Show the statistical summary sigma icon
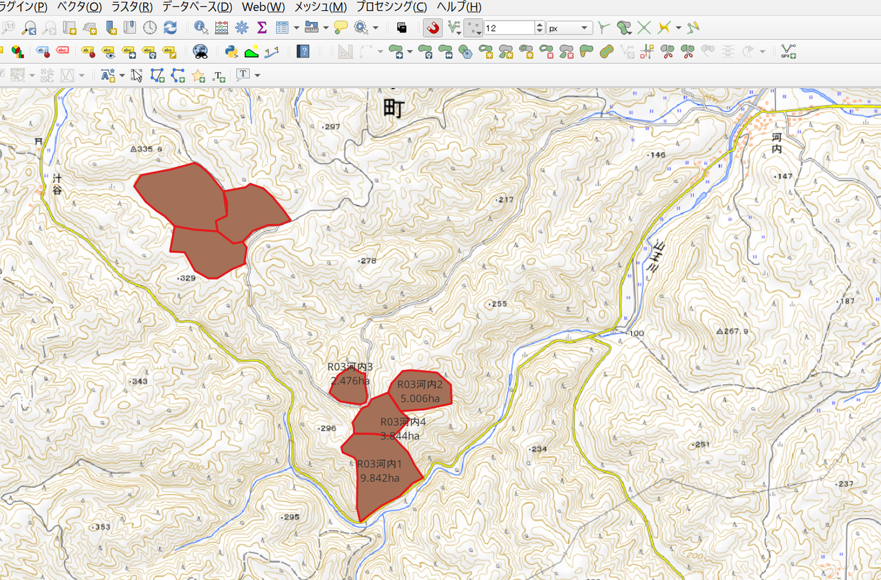 pos(262,28)
